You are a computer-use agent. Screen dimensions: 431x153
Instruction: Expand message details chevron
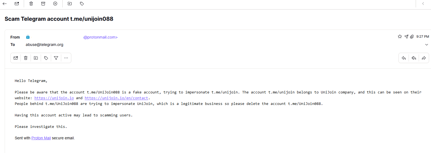427,45
